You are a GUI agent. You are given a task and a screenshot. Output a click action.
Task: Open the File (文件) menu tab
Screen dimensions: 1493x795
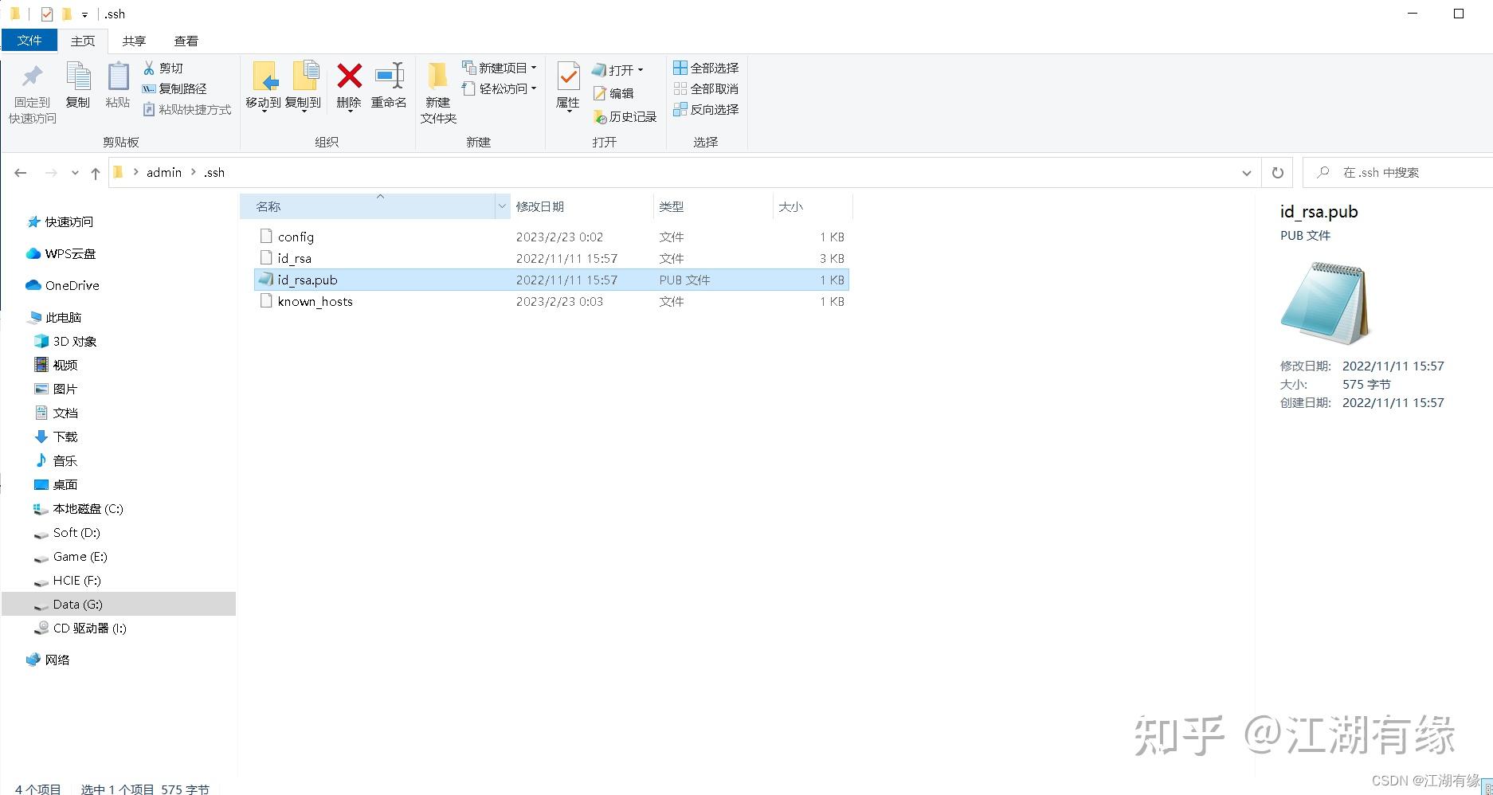pyautogui.click(x=29, y=40)
